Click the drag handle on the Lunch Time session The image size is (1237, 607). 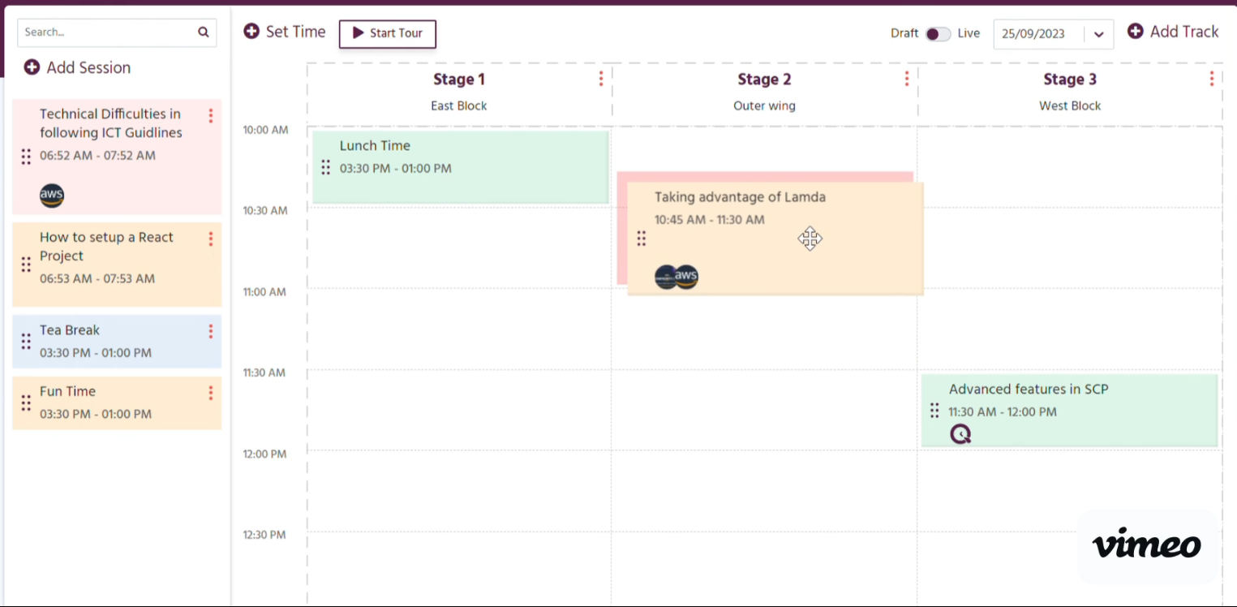(325, 166)
